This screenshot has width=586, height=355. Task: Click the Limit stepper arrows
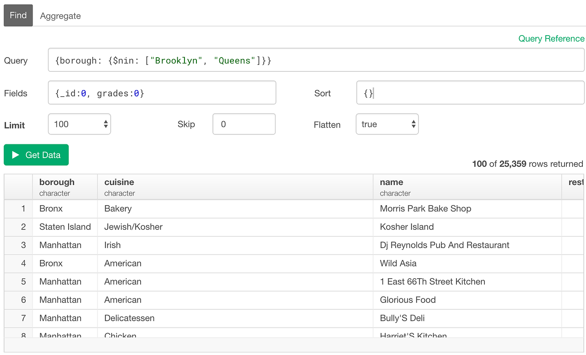point(106,124)
